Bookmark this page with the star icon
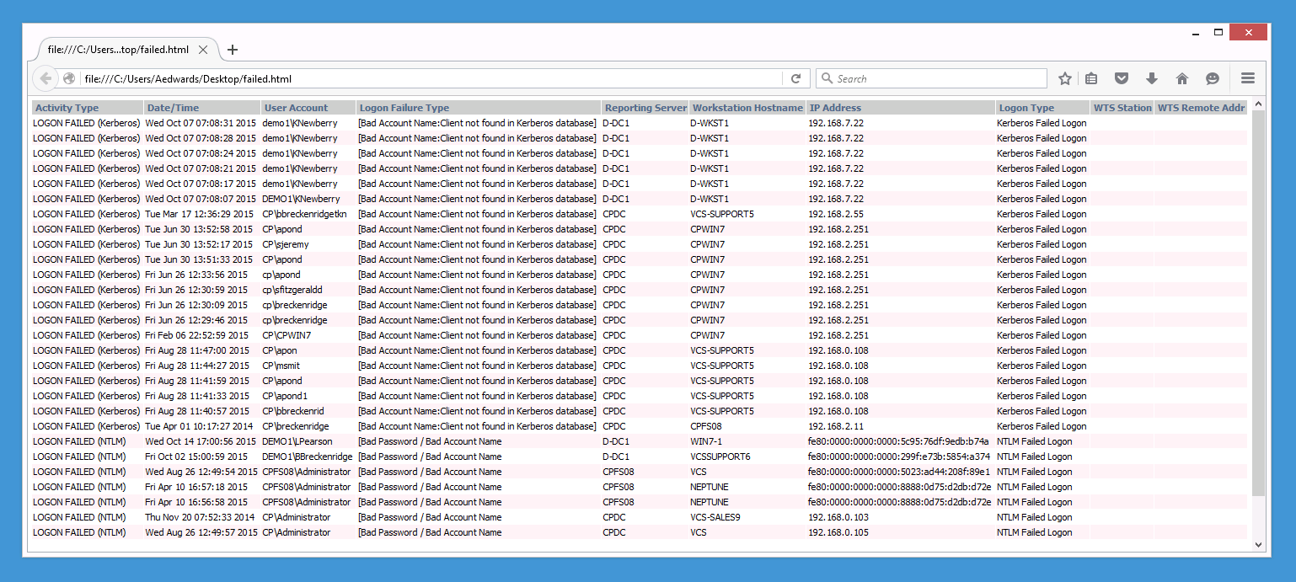The height and width of the screenshot is (582, 1296). click(x=1065, y=78)
